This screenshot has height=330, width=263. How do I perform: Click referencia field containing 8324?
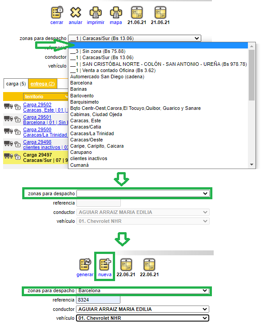coord(98,300)
